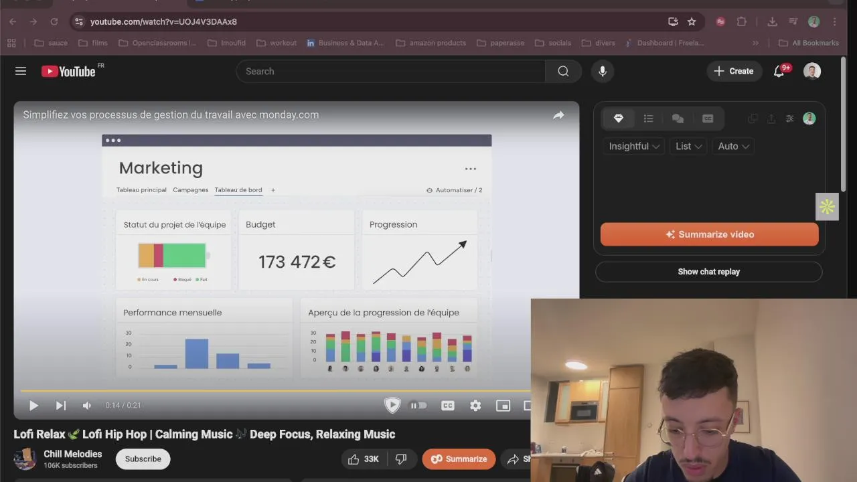
Task: Like the video with 33K likes
Action: (x=364, y=459)
